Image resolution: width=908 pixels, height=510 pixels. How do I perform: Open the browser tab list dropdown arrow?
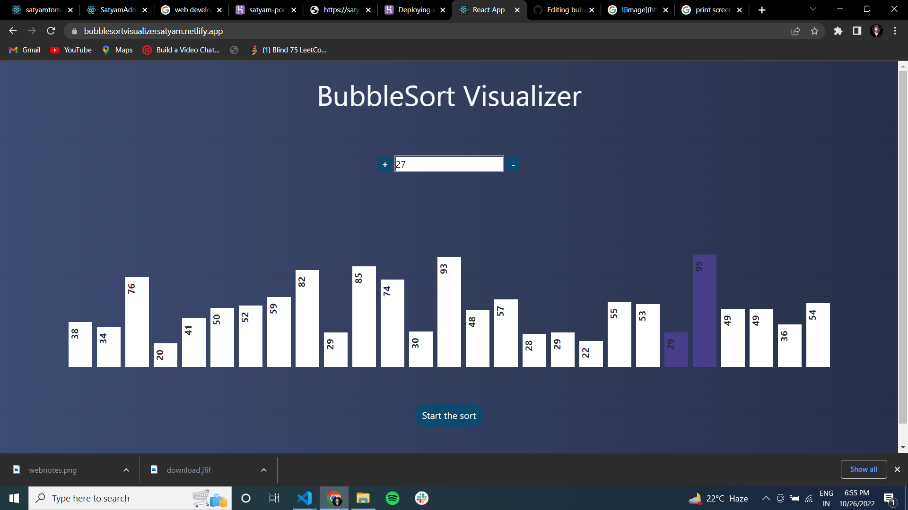pyautogui.click(x=812, y=9)
